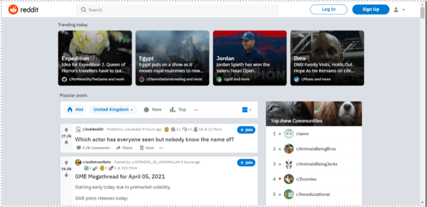Click the r/Zoomies avatar icon

[x=289, y=179]
